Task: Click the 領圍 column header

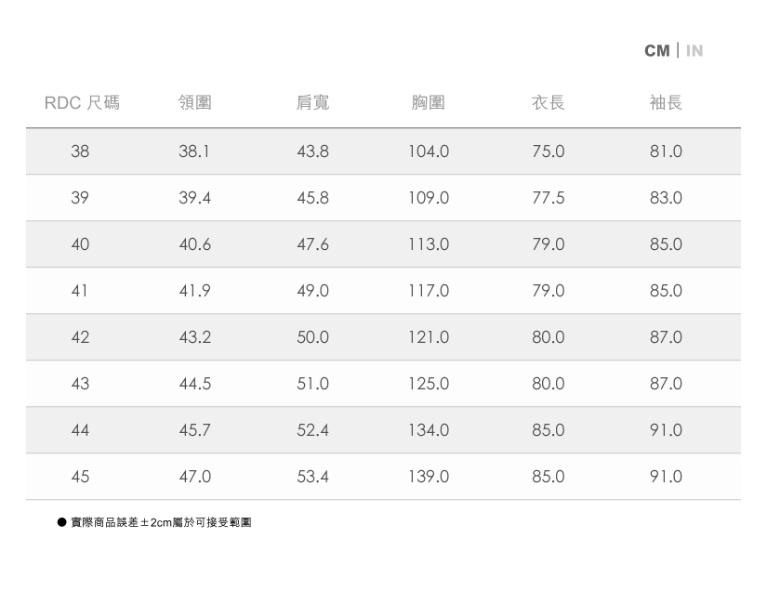Action: [x=195, y=102]
